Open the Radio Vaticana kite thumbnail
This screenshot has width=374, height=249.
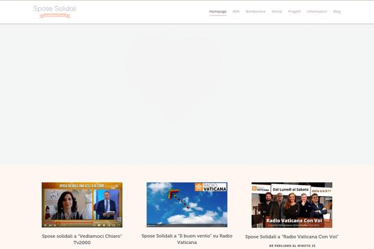(x=187, y=205)
